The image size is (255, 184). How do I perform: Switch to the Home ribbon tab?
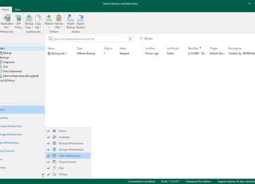click(x=6, y=10)
